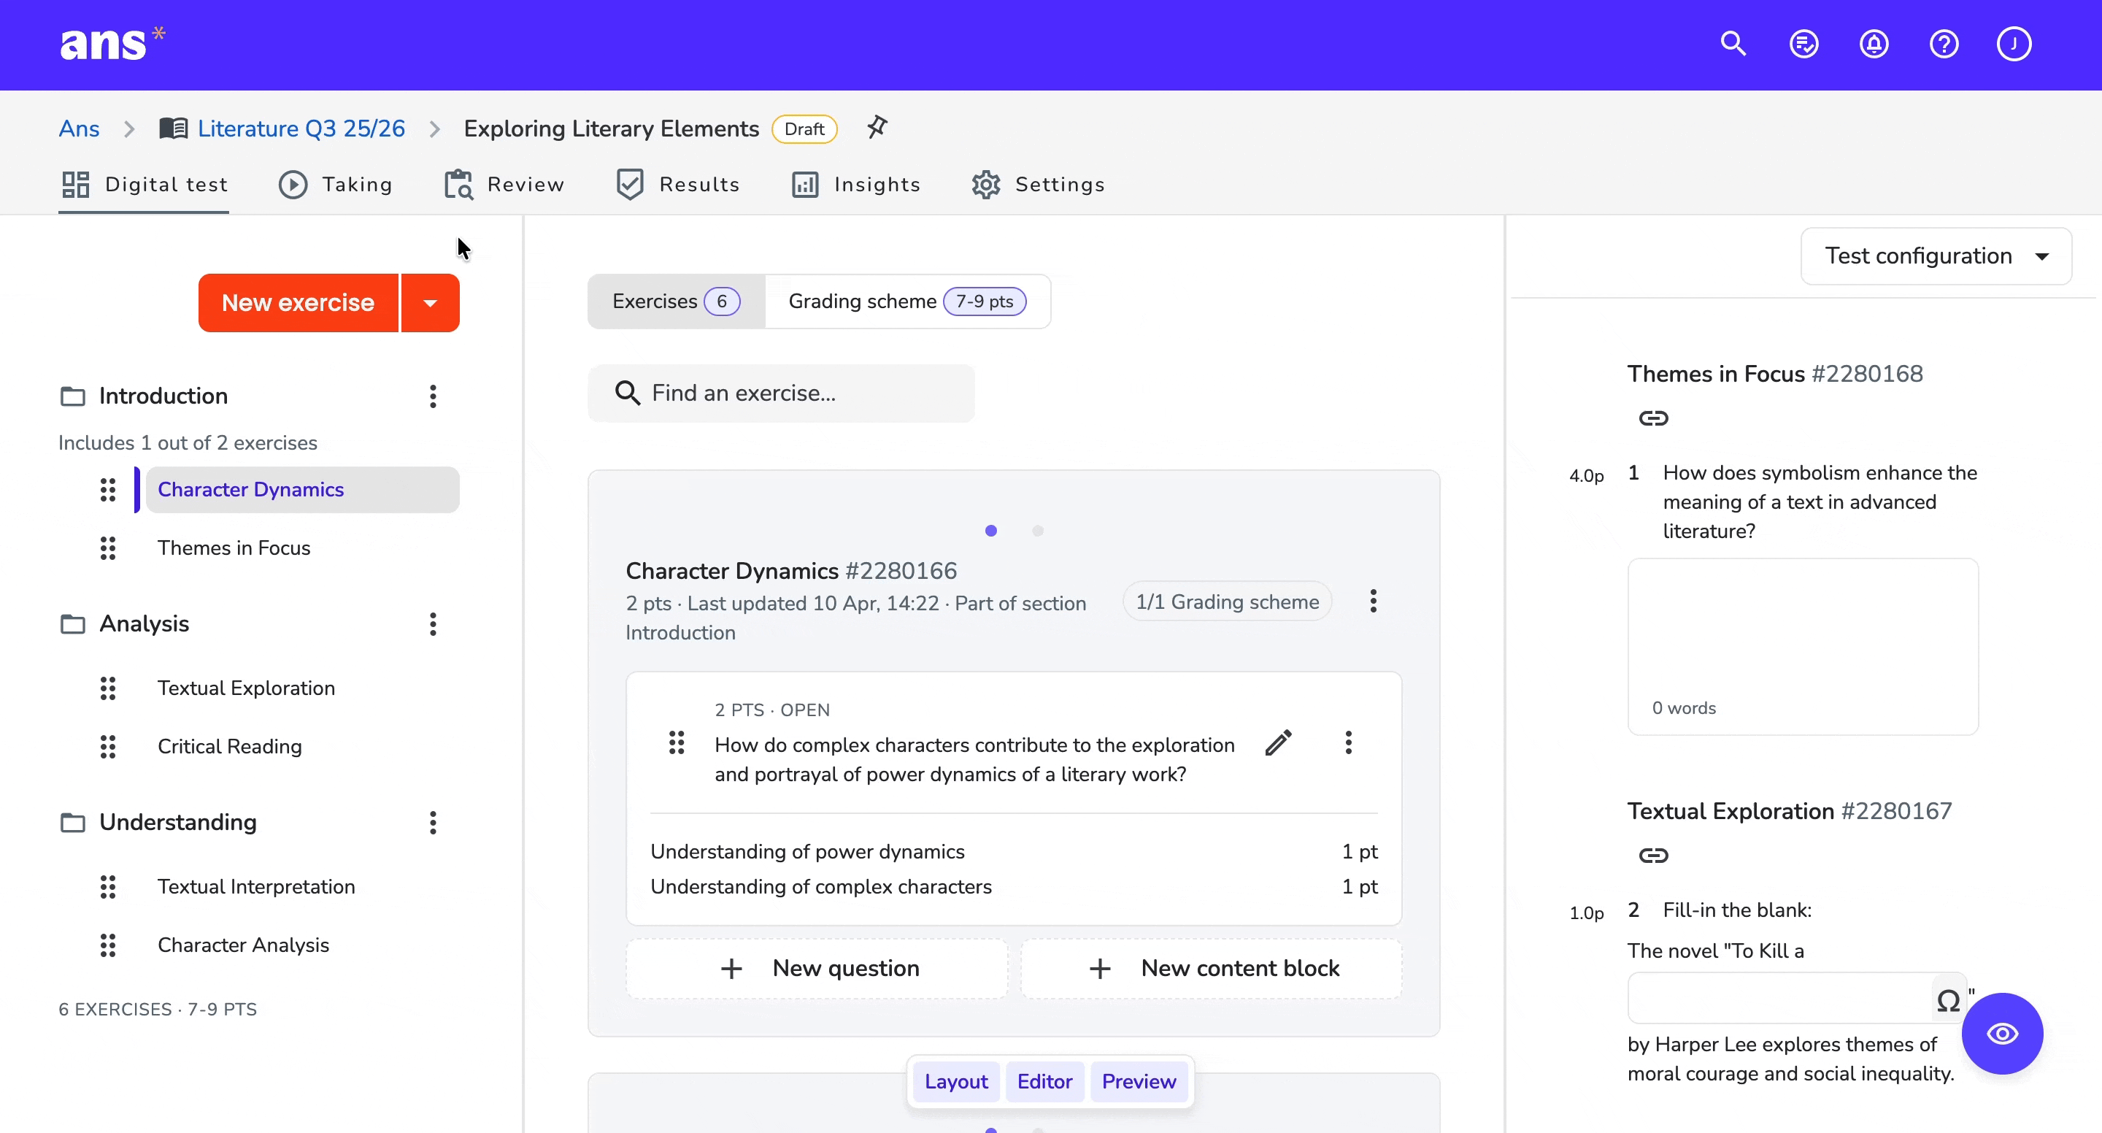Screen dimensions: 2102x1133
Task: Open Introduction section options menu
Action: pos(433,396)
